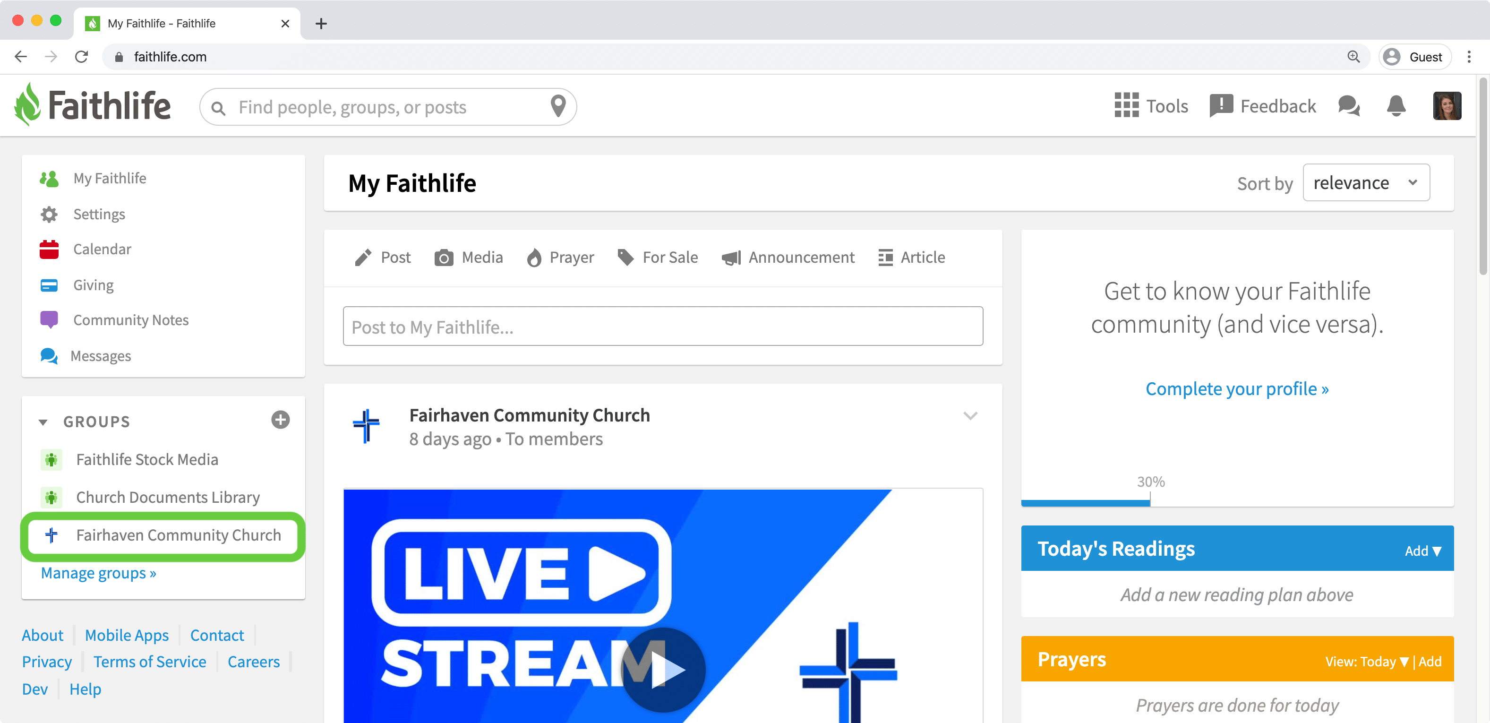Click the Post to My Faithlife field
1490x723 pixels.
click(662, 327)
